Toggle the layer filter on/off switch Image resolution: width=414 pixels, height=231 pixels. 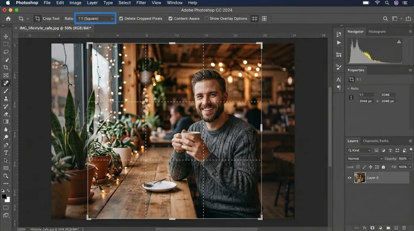411,150
